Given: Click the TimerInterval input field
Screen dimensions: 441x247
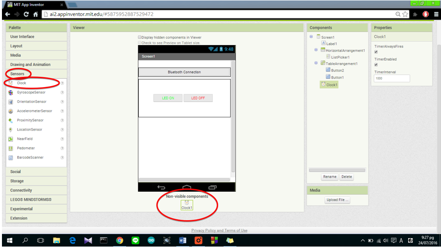Looking at the screenshot, I should click(x=392, y=78).
